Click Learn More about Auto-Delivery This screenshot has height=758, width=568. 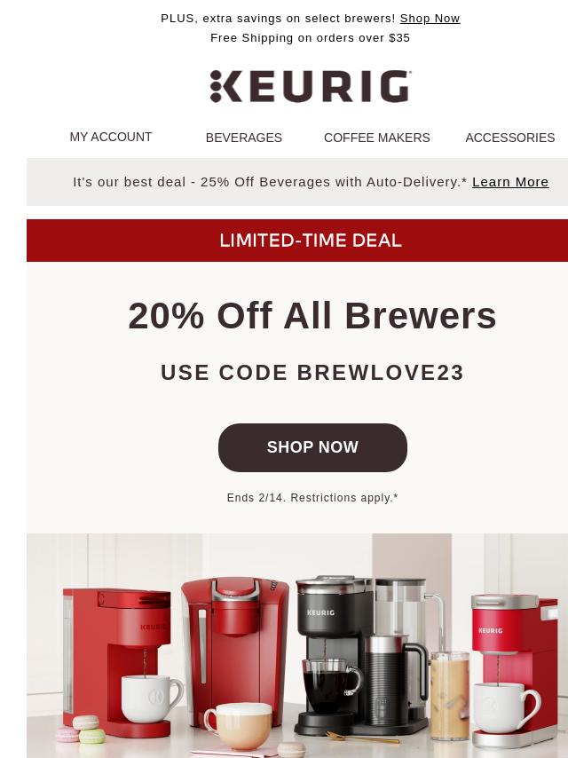[510, 182]
